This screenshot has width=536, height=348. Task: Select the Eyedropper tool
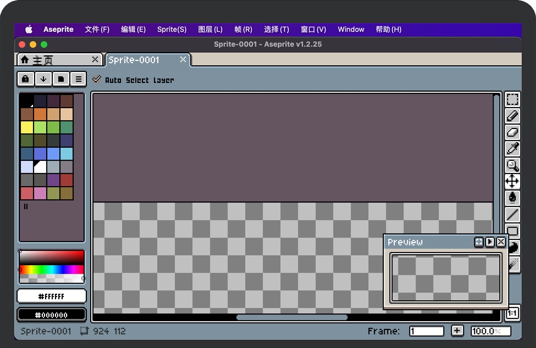512,149
